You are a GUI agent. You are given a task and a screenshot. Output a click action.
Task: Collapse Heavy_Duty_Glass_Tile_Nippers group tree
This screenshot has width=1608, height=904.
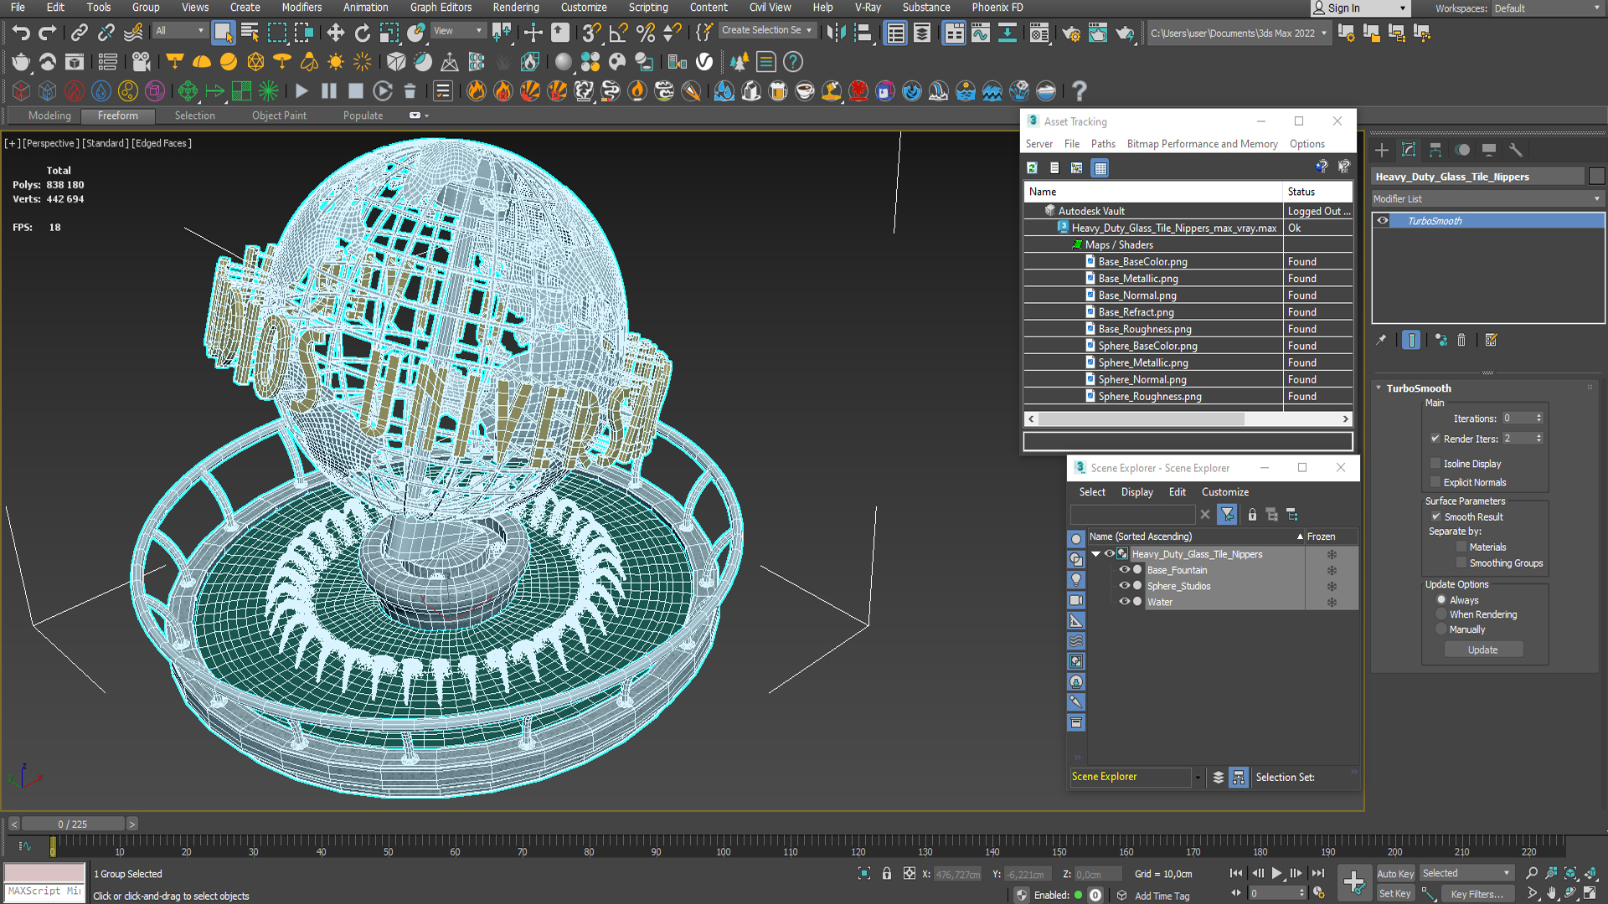[1095, 554]
